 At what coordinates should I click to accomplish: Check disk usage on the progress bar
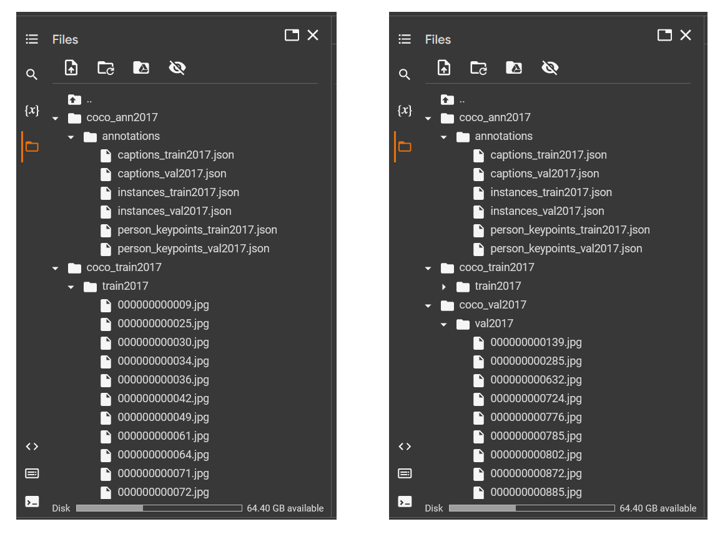159,507
